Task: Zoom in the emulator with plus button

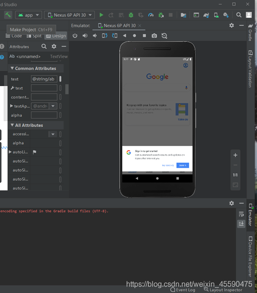Action: tap(235, 155)
